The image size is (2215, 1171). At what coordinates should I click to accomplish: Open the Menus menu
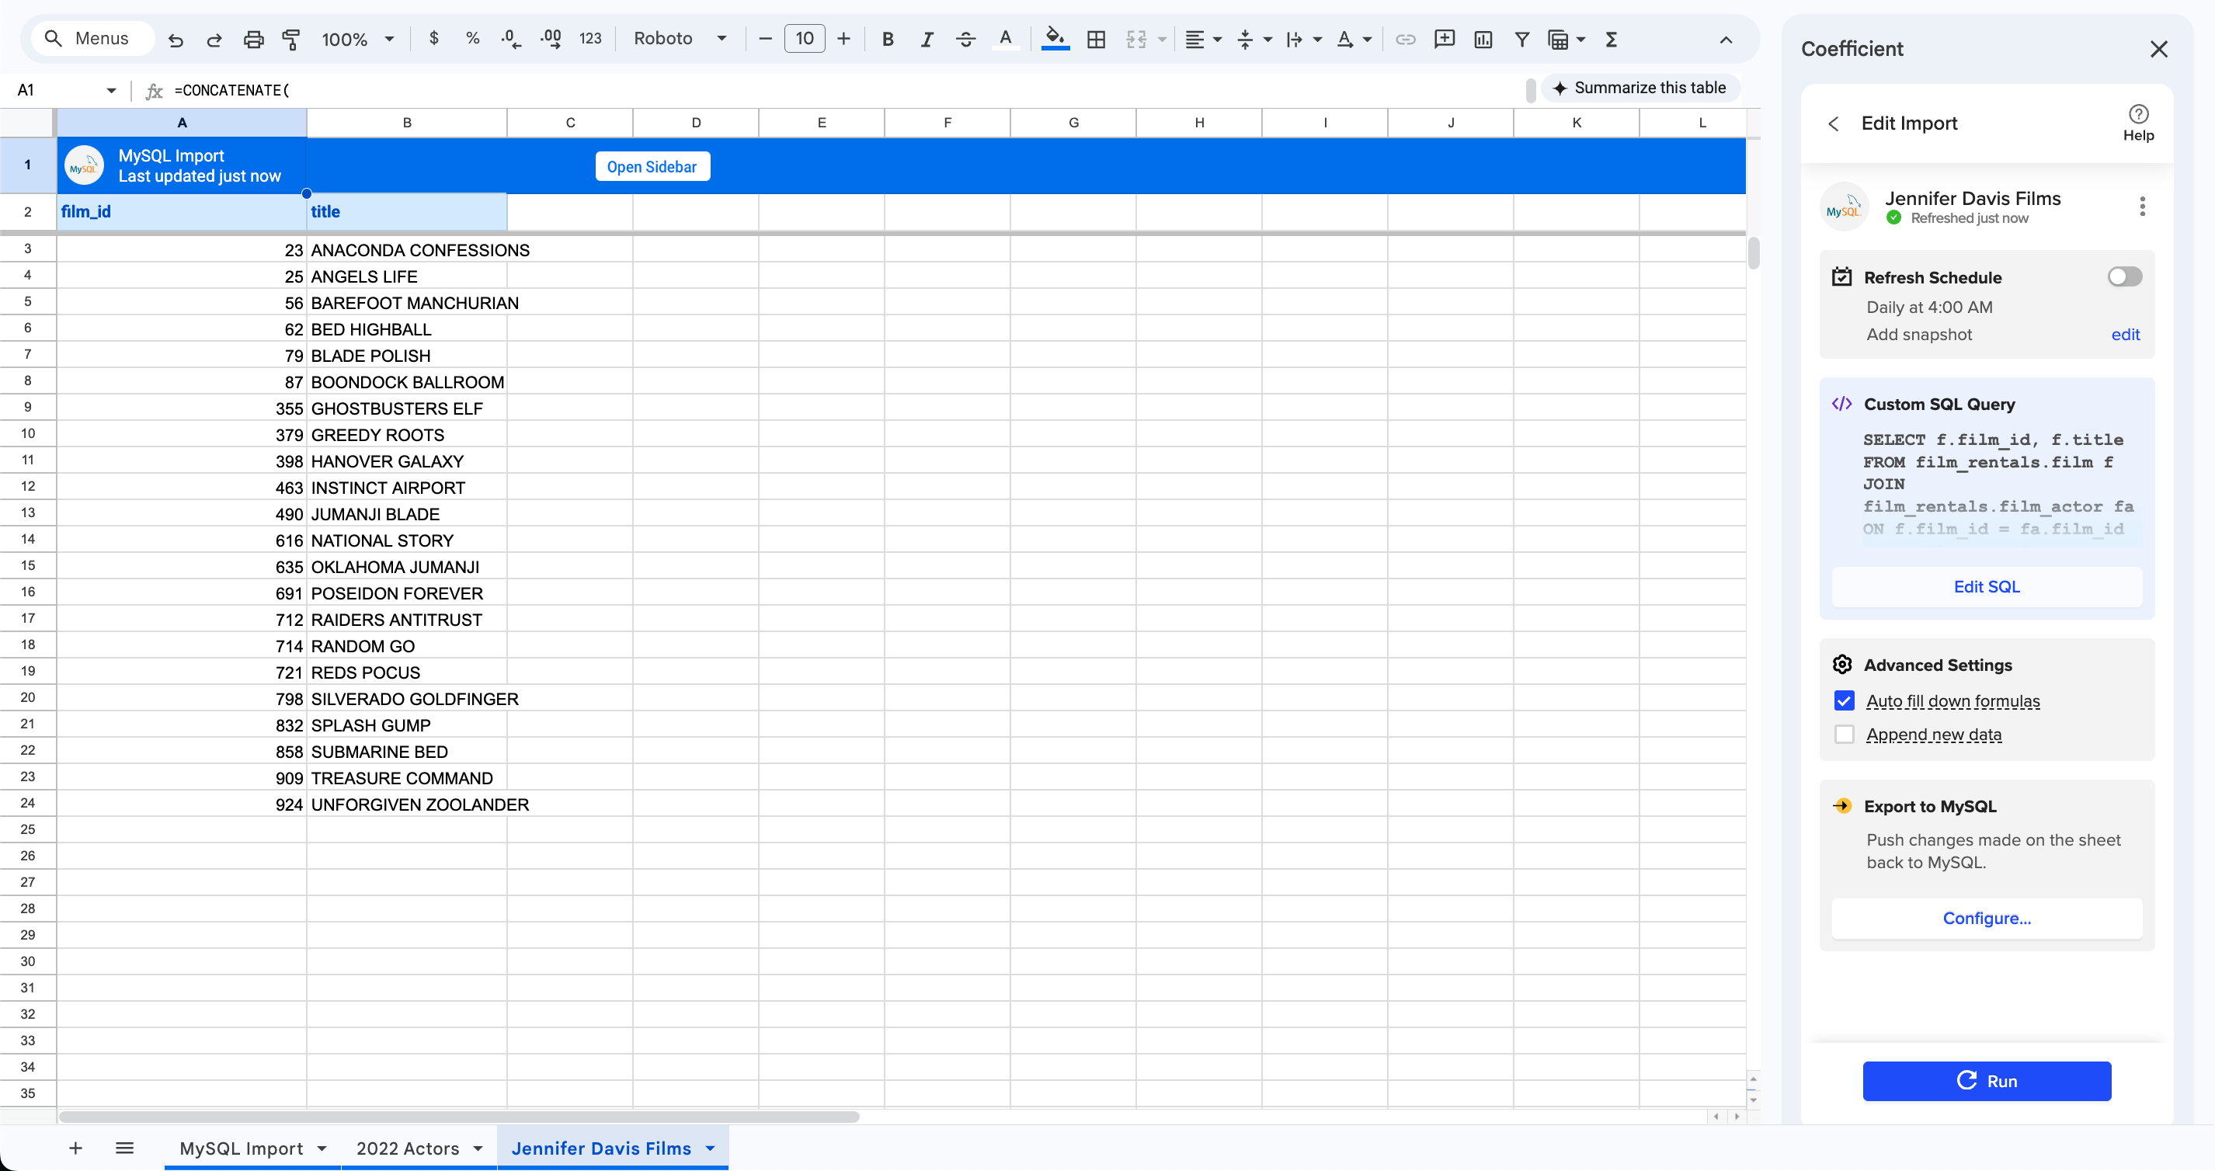point(92,38)
